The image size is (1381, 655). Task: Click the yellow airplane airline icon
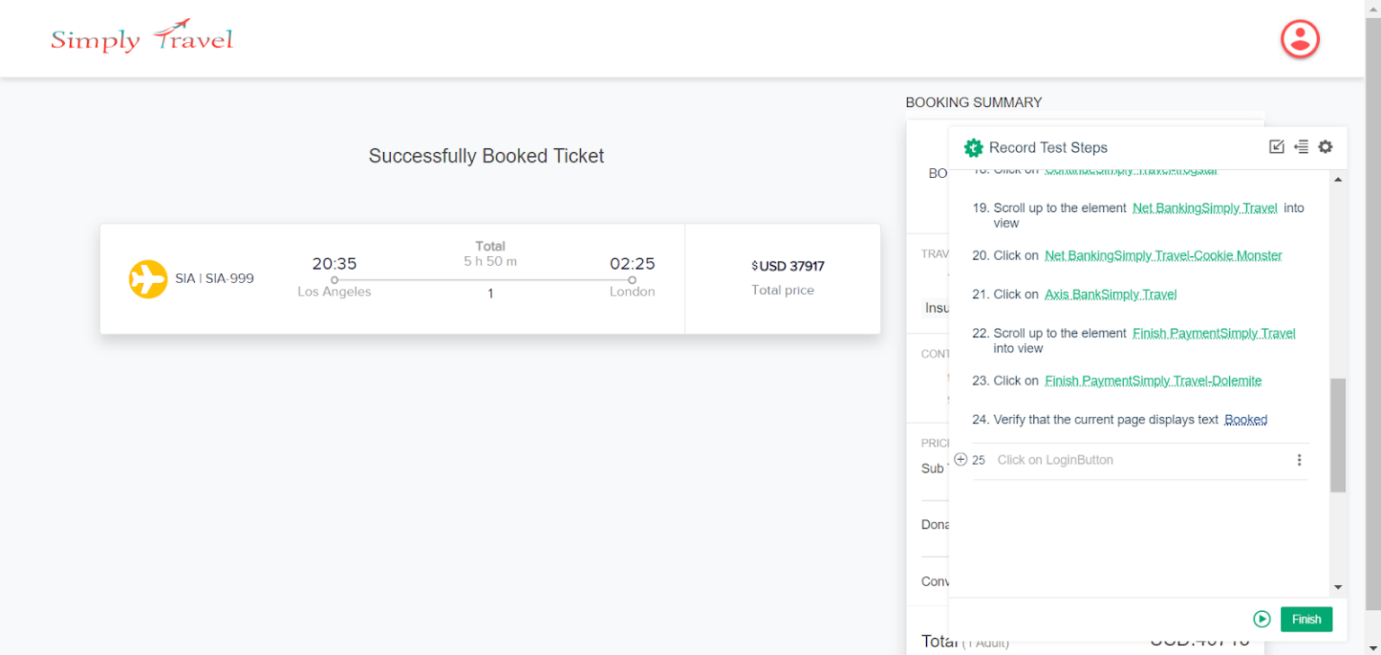tap(148, 279)
